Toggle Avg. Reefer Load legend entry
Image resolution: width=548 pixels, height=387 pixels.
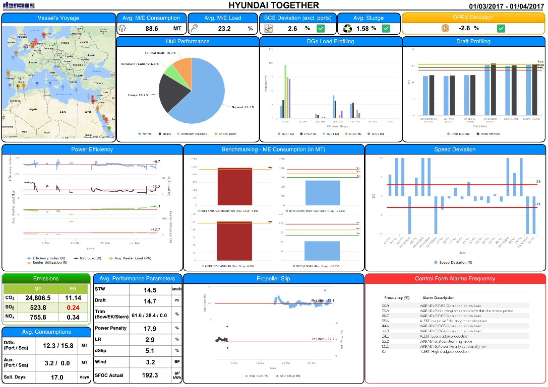[x=130, y=258]
